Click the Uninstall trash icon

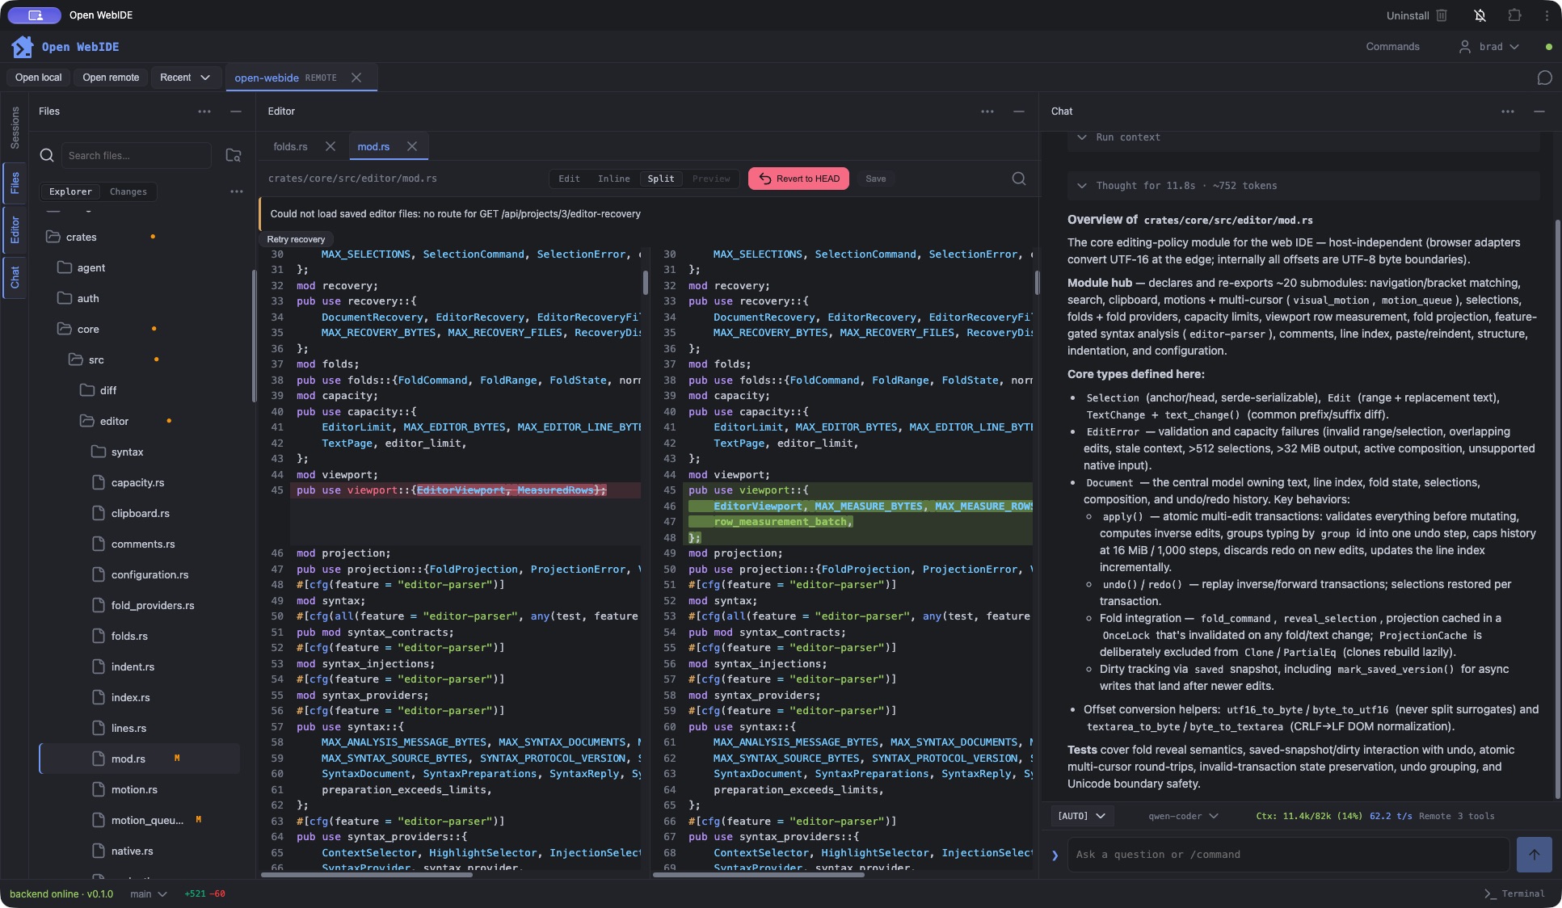[x=1441, y=15]
